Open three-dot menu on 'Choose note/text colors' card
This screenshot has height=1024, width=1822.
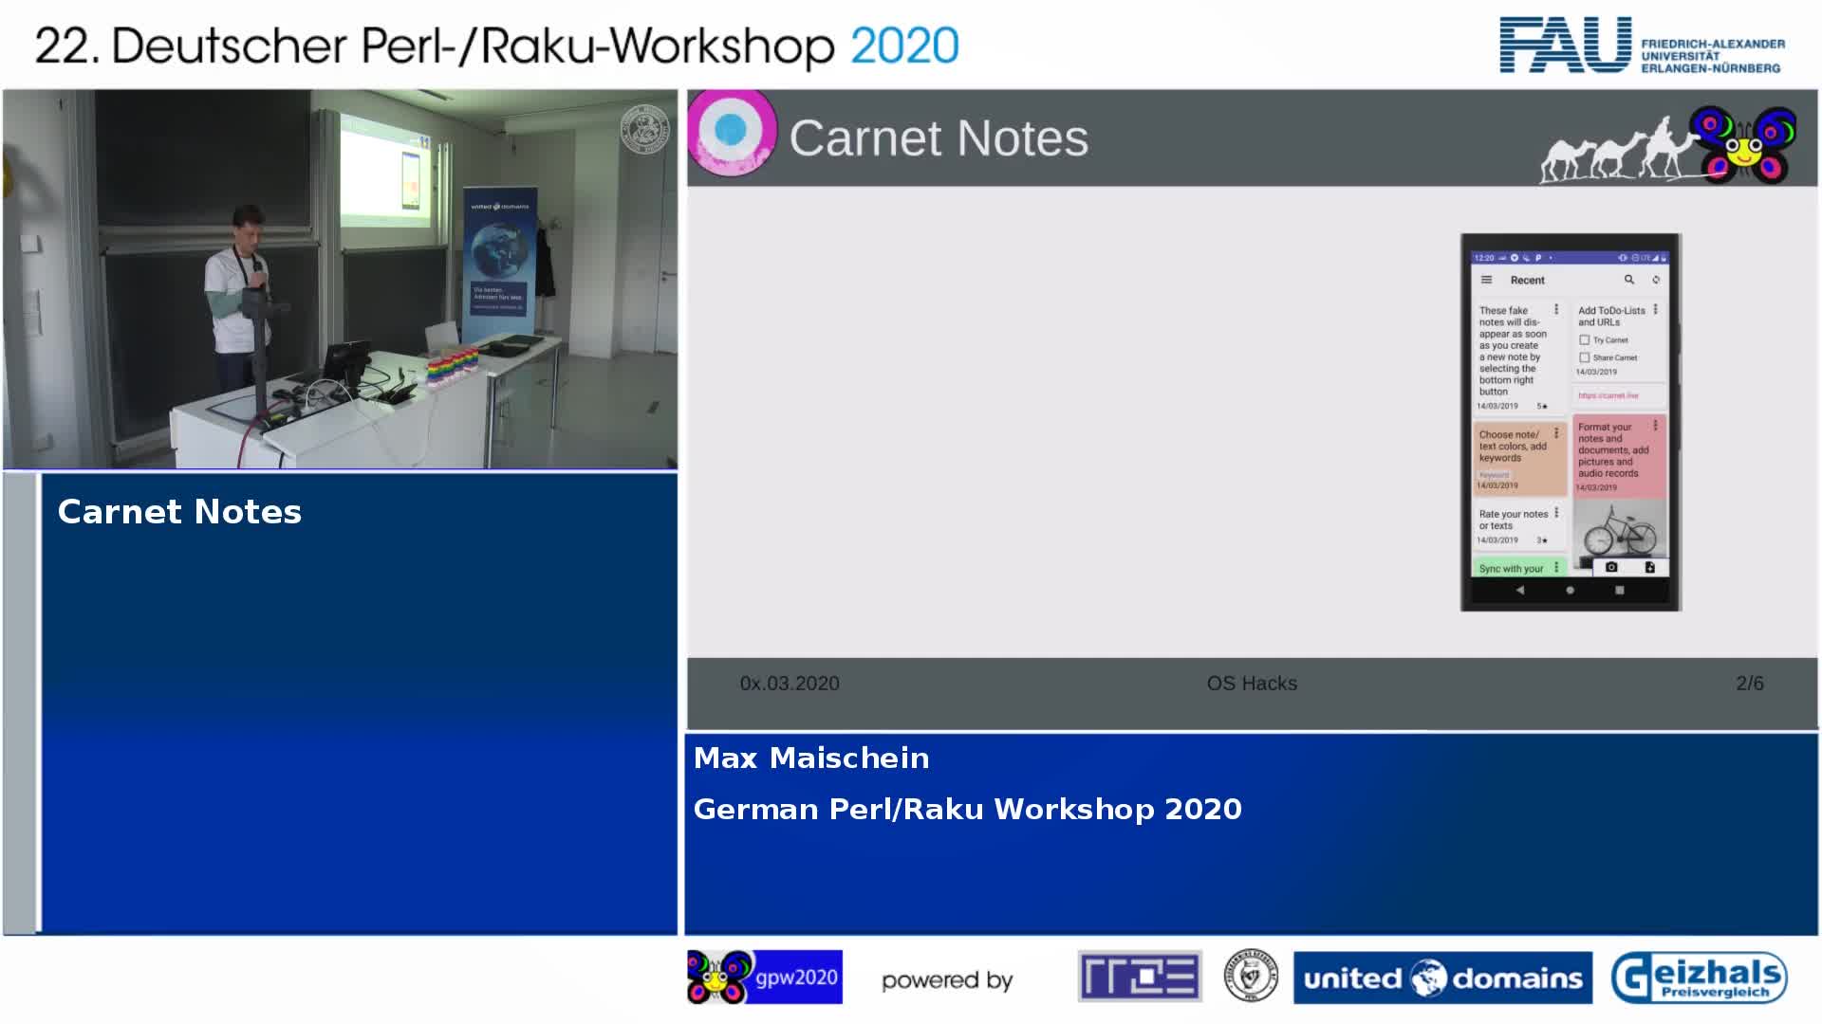(x=1556, y=433)
